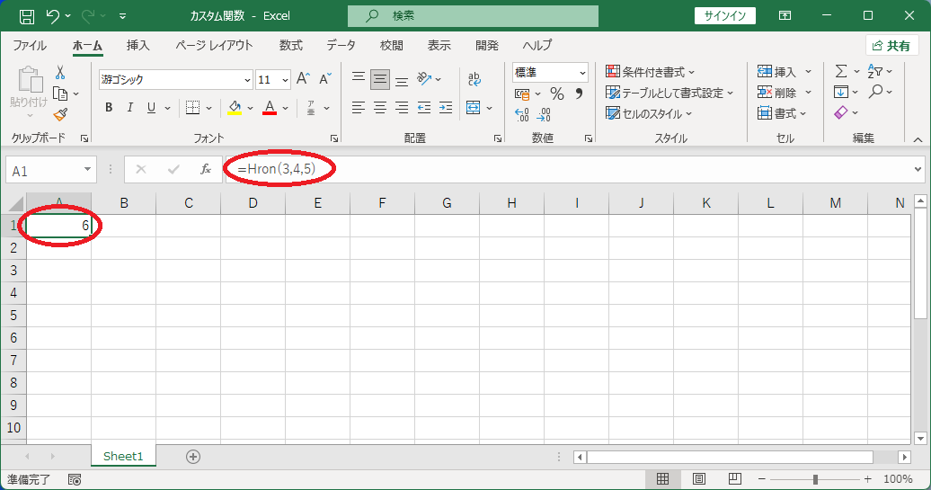This screenshot has width=931, height=490.
Task: Open Quick Access Toolbar customize arrow
Action: [122, 16]
